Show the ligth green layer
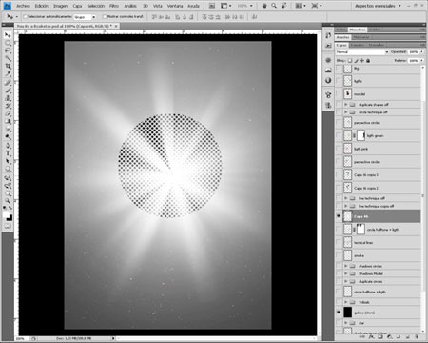428x343 pixels. pyautogui.click(x=339, y=135)
